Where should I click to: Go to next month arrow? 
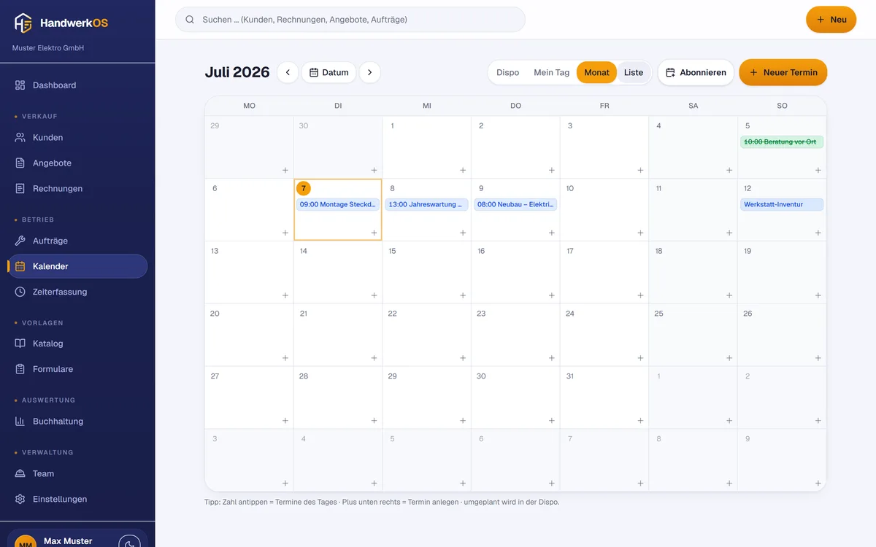(370, 72)
